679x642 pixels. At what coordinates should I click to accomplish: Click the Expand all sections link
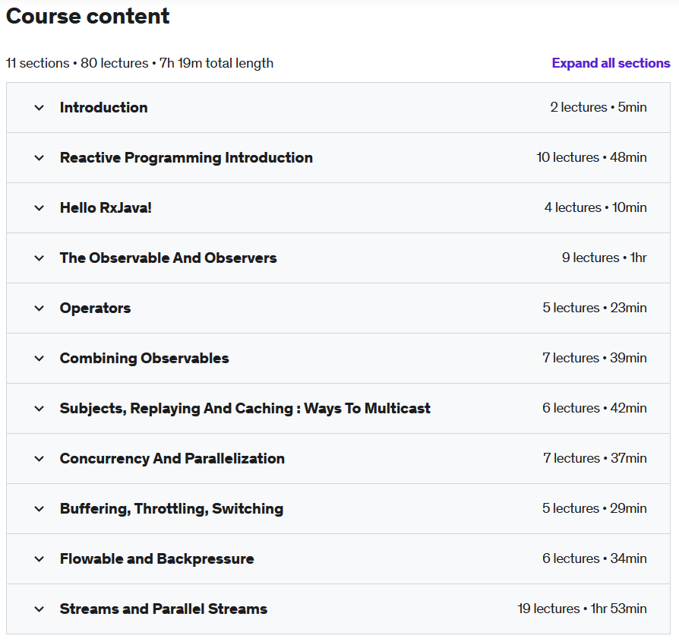611,63
